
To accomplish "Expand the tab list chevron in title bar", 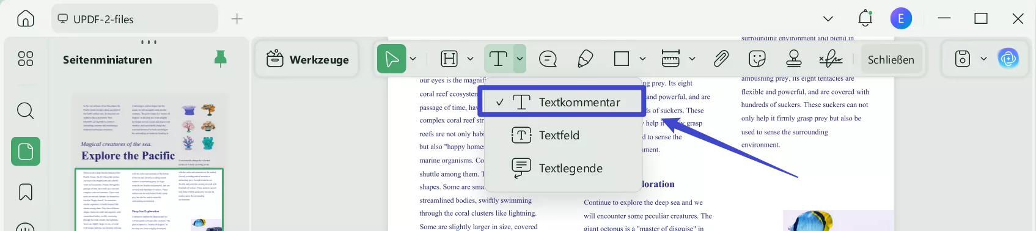I will pyautogui.click(x=828, y=19).
